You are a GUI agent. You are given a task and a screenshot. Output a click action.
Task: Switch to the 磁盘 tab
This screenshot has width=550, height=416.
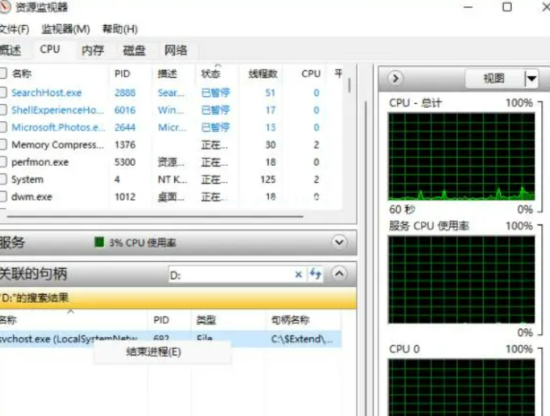[x=134, y=50]
